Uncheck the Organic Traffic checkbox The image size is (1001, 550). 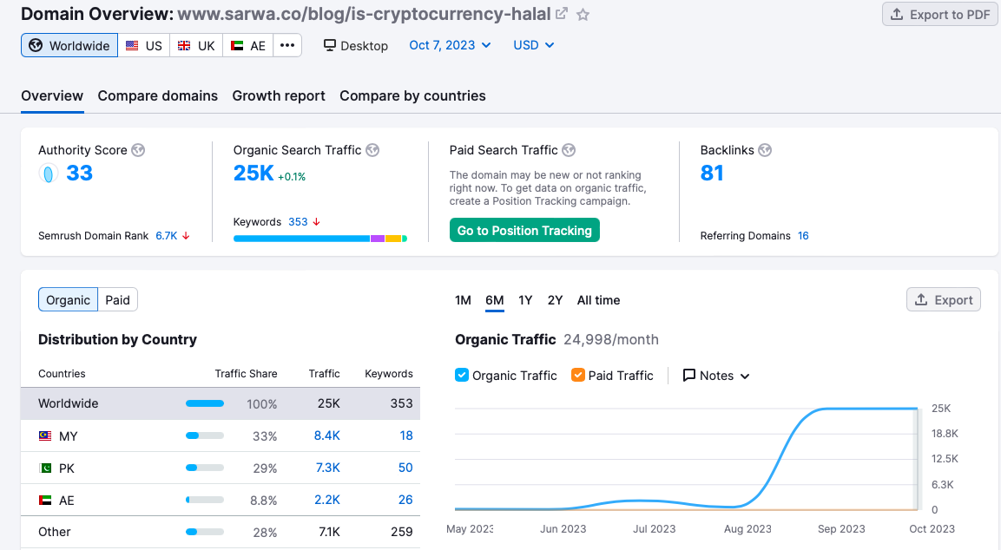coord(462,375)
